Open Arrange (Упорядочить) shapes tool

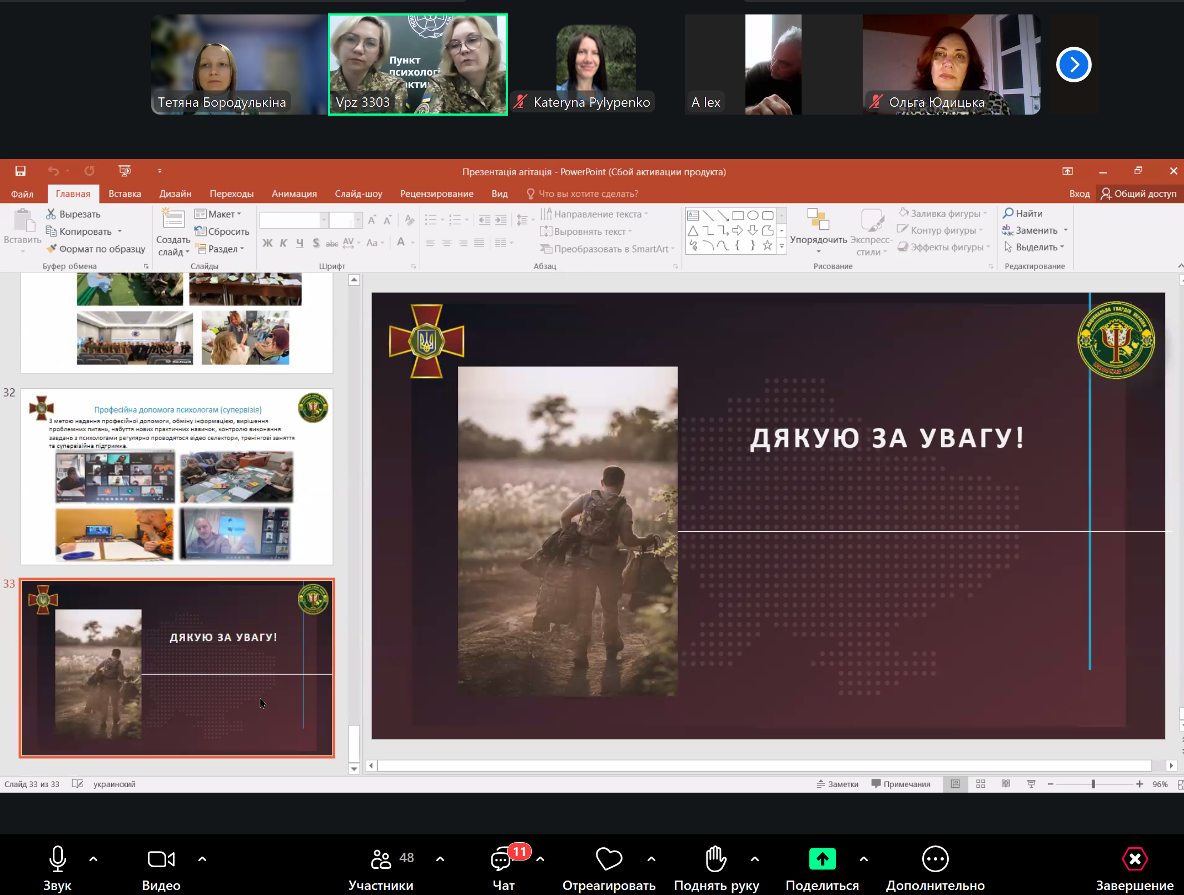pyautogui.click(x=818, y=228)
